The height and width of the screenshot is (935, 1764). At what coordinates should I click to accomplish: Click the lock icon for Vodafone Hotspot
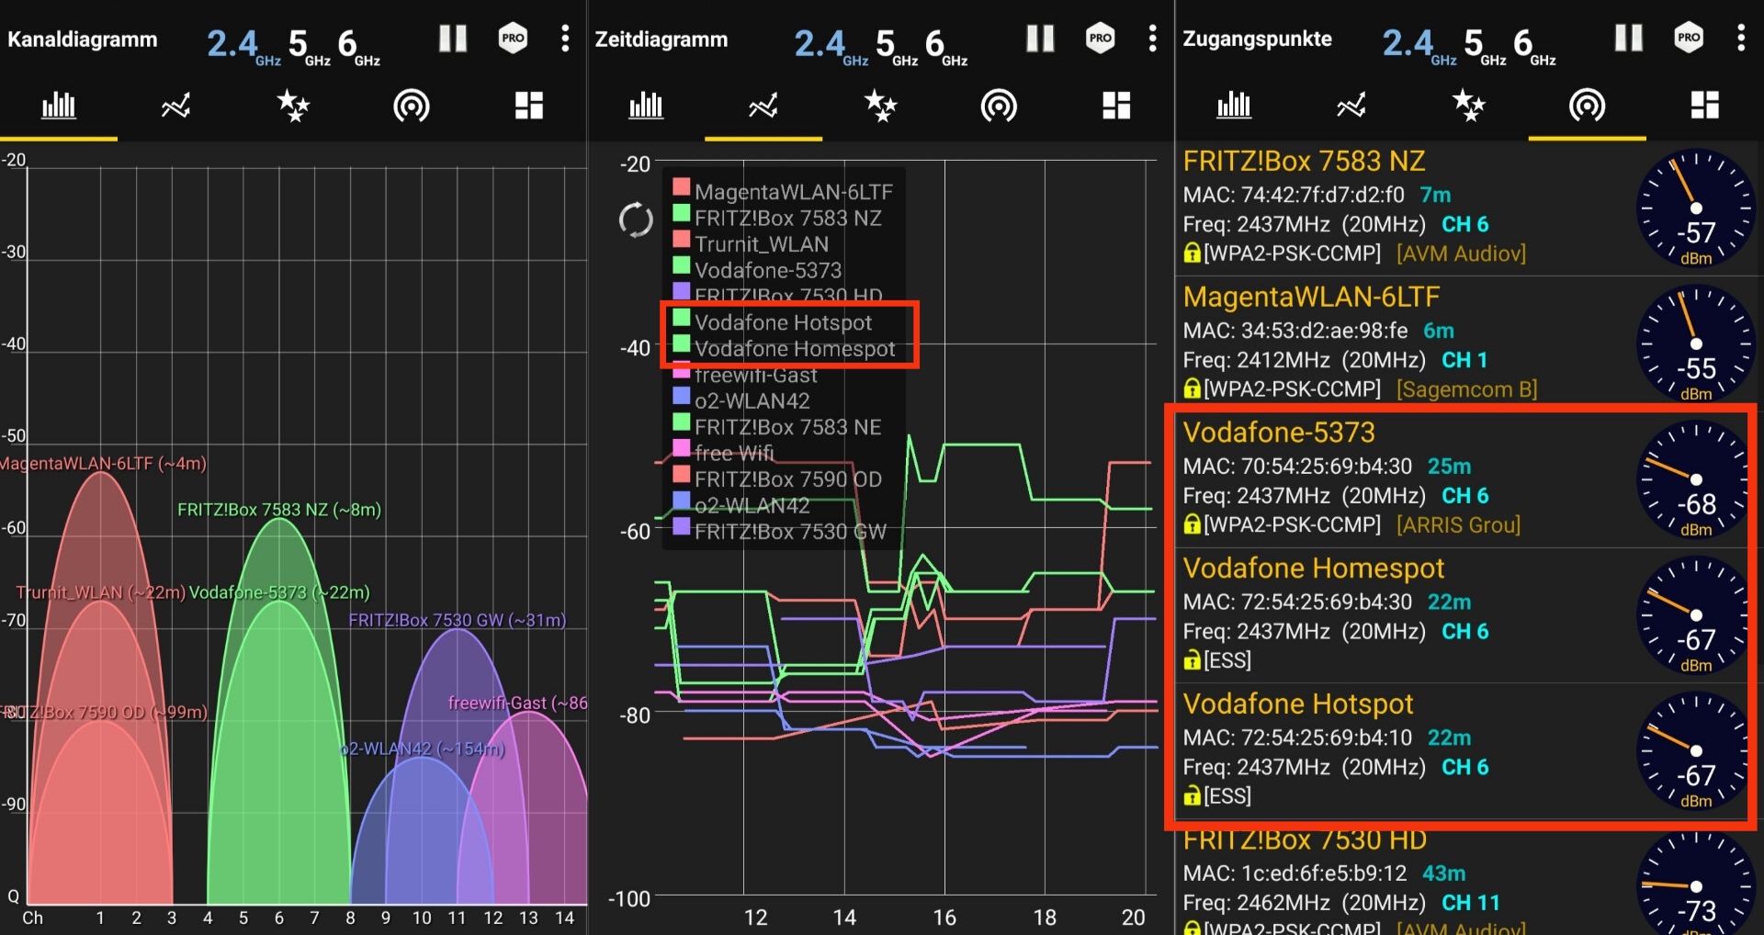pos(1192,795)
